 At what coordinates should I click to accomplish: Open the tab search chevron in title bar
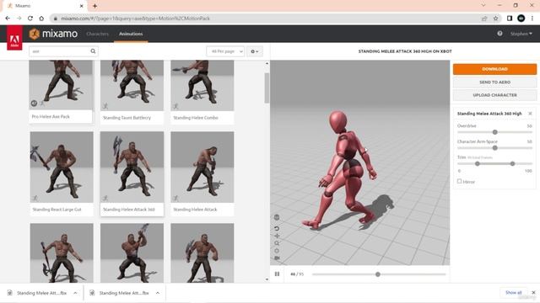click(x=483, y=5)
